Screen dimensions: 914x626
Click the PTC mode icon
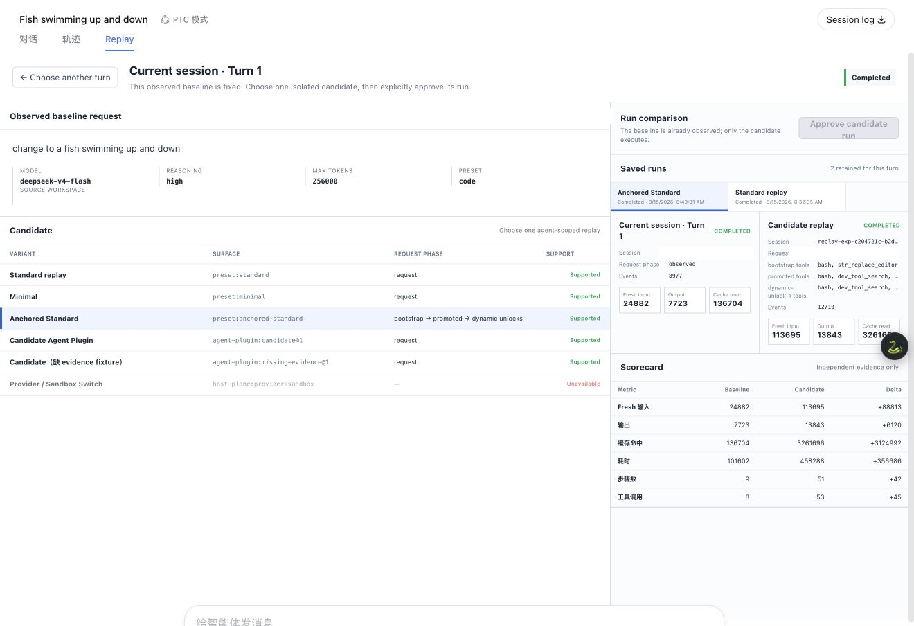coord(165,19)
